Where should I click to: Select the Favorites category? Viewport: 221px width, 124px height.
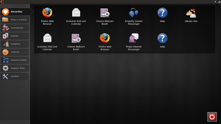point(16,12)
